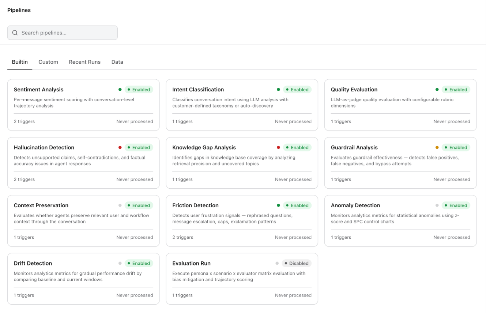
Task: Click "2 triggers" on Hallucination Detection card
Action: pyautogui.click(x=24, y=180)
